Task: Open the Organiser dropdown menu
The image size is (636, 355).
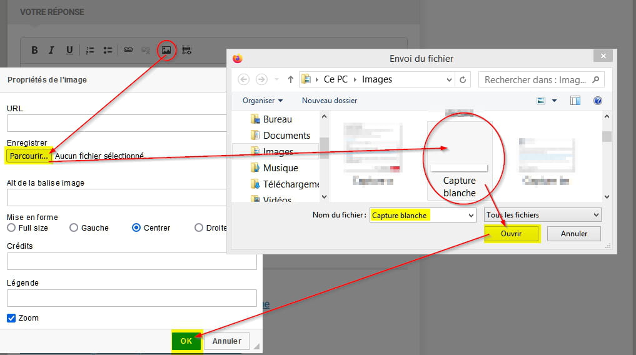Action: [263, 101]
